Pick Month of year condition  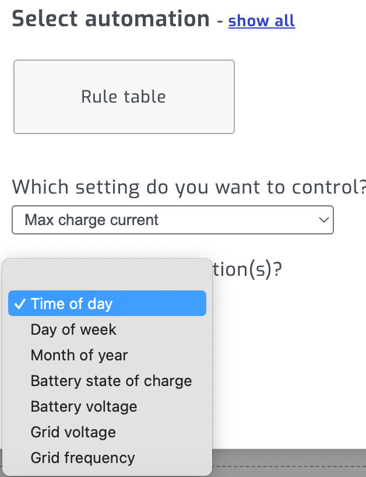(79, 355)
